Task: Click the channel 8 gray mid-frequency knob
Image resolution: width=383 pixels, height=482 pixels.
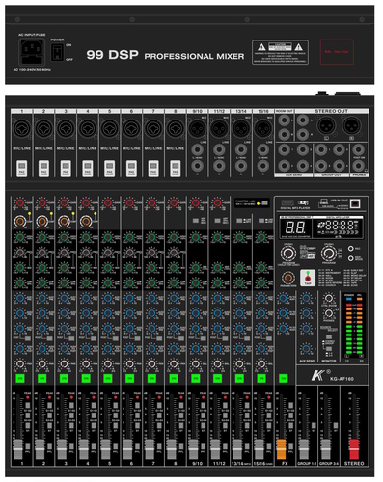Action: coord(174,253)
